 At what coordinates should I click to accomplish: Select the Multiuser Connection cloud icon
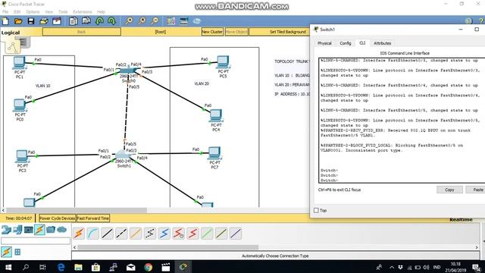pos(62,230)
